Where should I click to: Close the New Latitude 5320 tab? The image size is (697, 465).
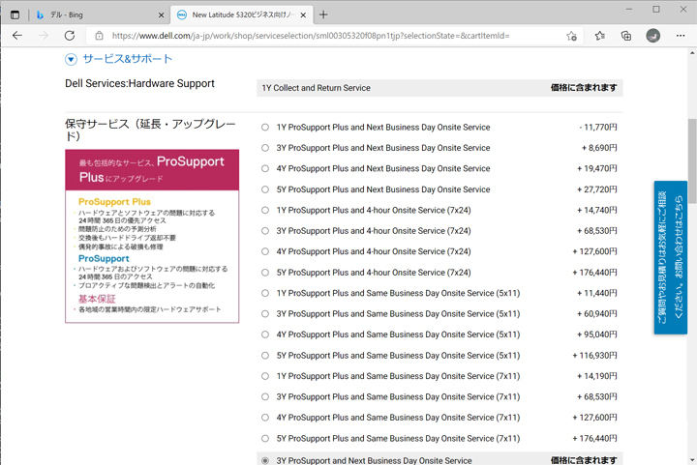tap(303, 15)
